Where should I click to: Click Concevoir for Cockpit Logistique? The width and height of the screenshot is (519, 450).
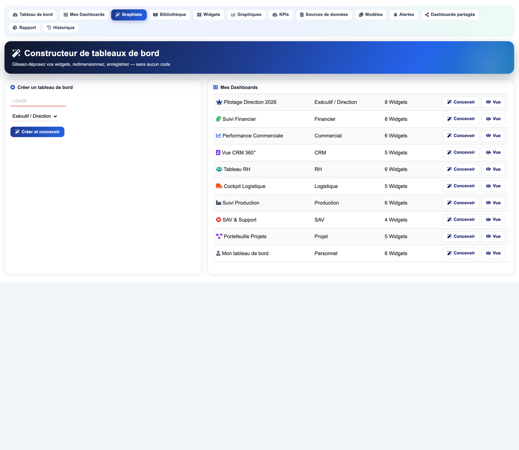pyautogui.click(x=461, y=186)
